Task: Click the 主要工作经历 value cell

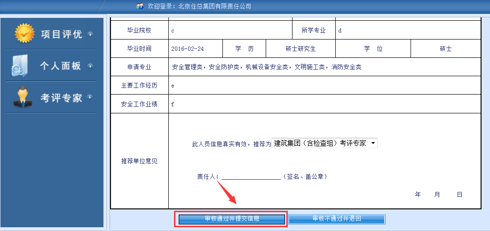Action: point(324,86)
